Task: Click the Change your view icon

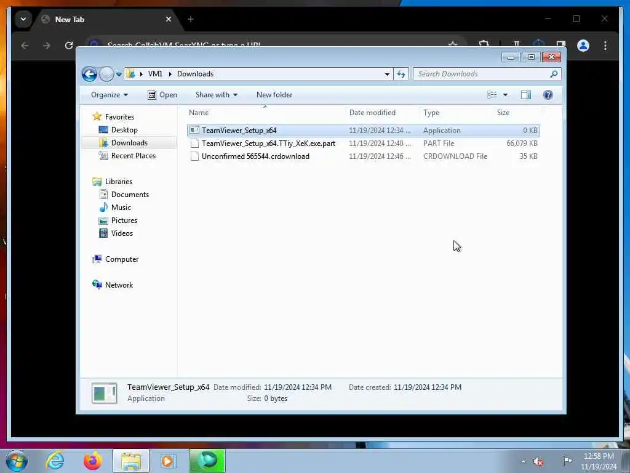Action: (x=492, y=95)
